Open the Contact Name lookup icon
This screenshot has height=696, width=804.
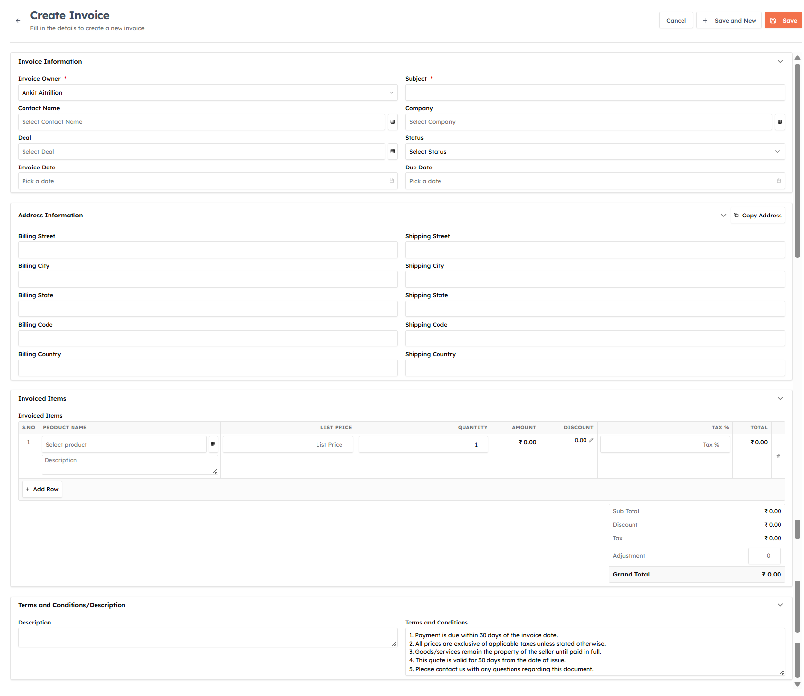pos(392,122)
